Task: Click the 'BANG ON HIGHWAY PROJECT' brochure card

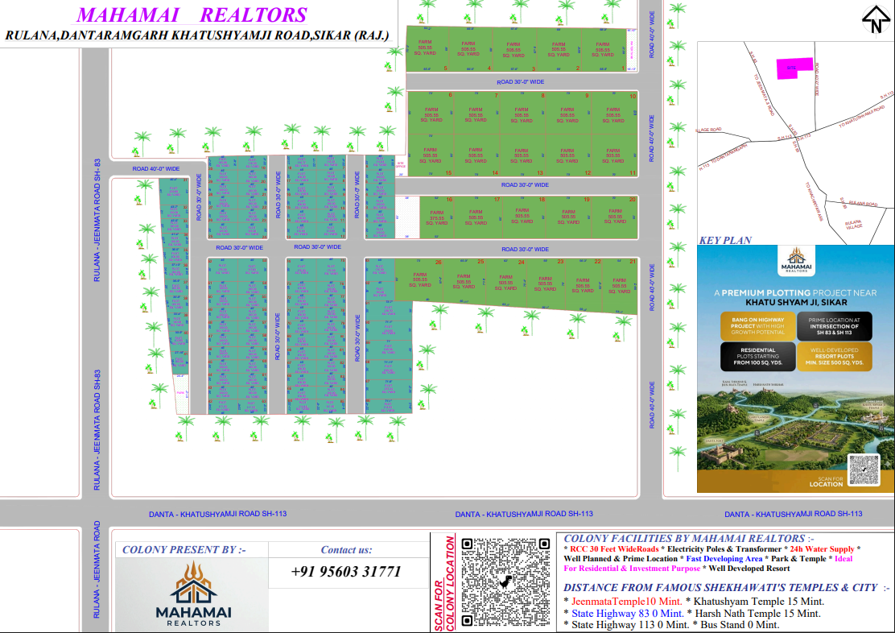Action: click(757, 325)
